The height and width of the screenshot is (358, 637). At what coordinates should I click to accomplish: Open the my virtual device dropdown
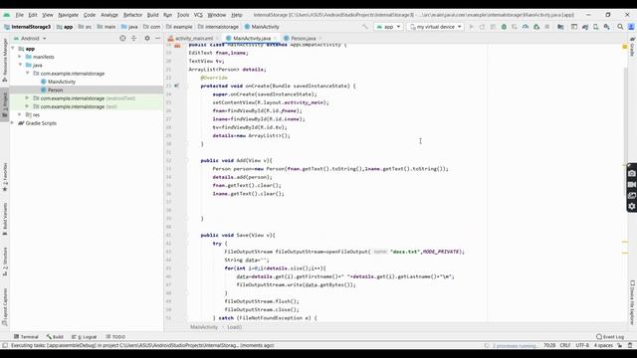click(435, 27)
